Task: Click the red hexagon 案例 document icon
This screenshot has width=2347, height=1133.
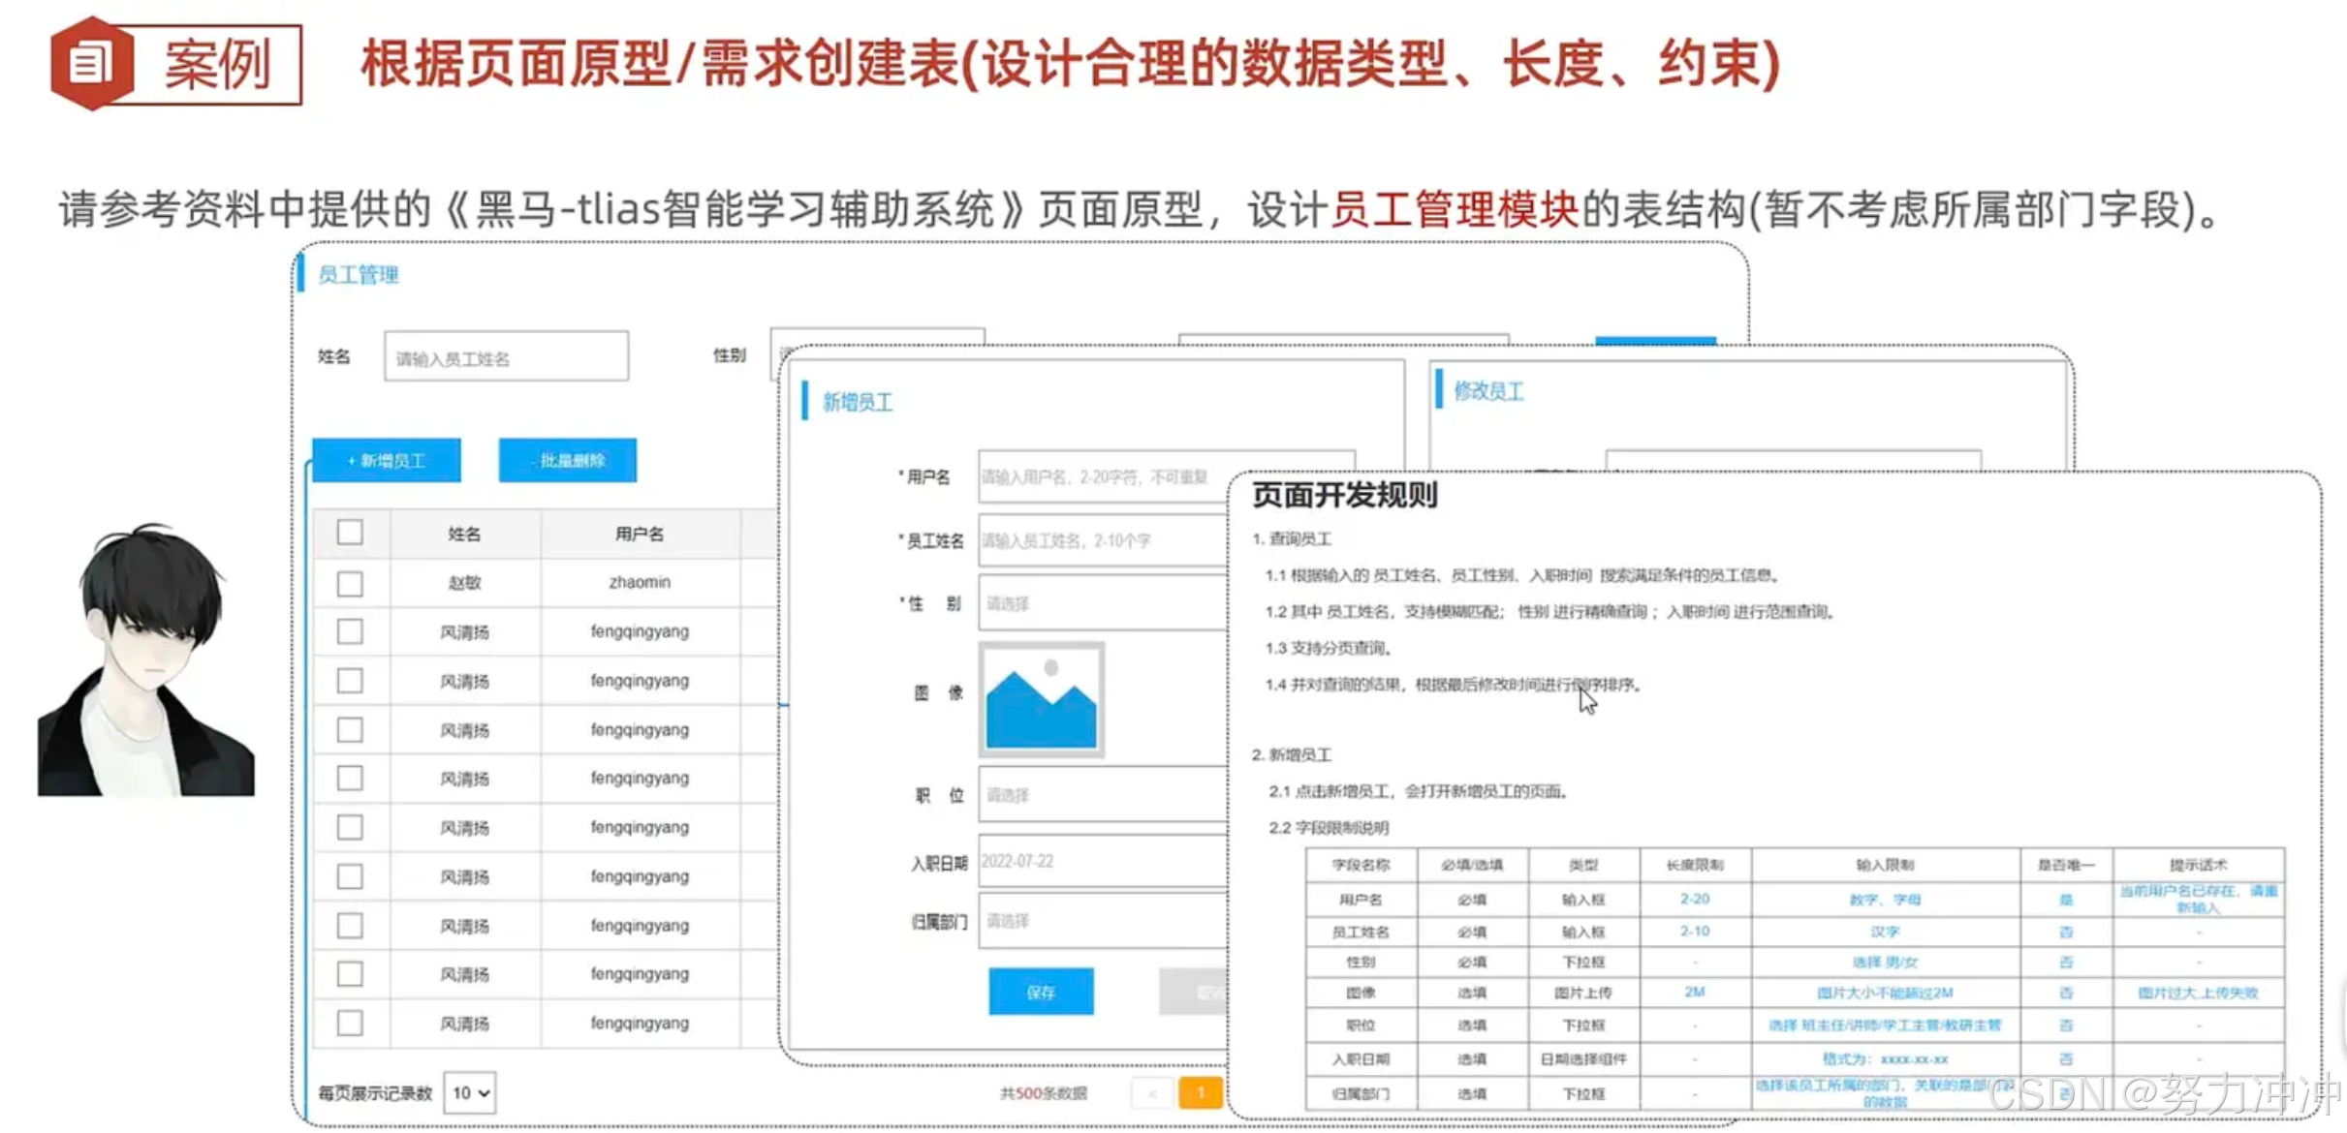Action: (92, 64)
